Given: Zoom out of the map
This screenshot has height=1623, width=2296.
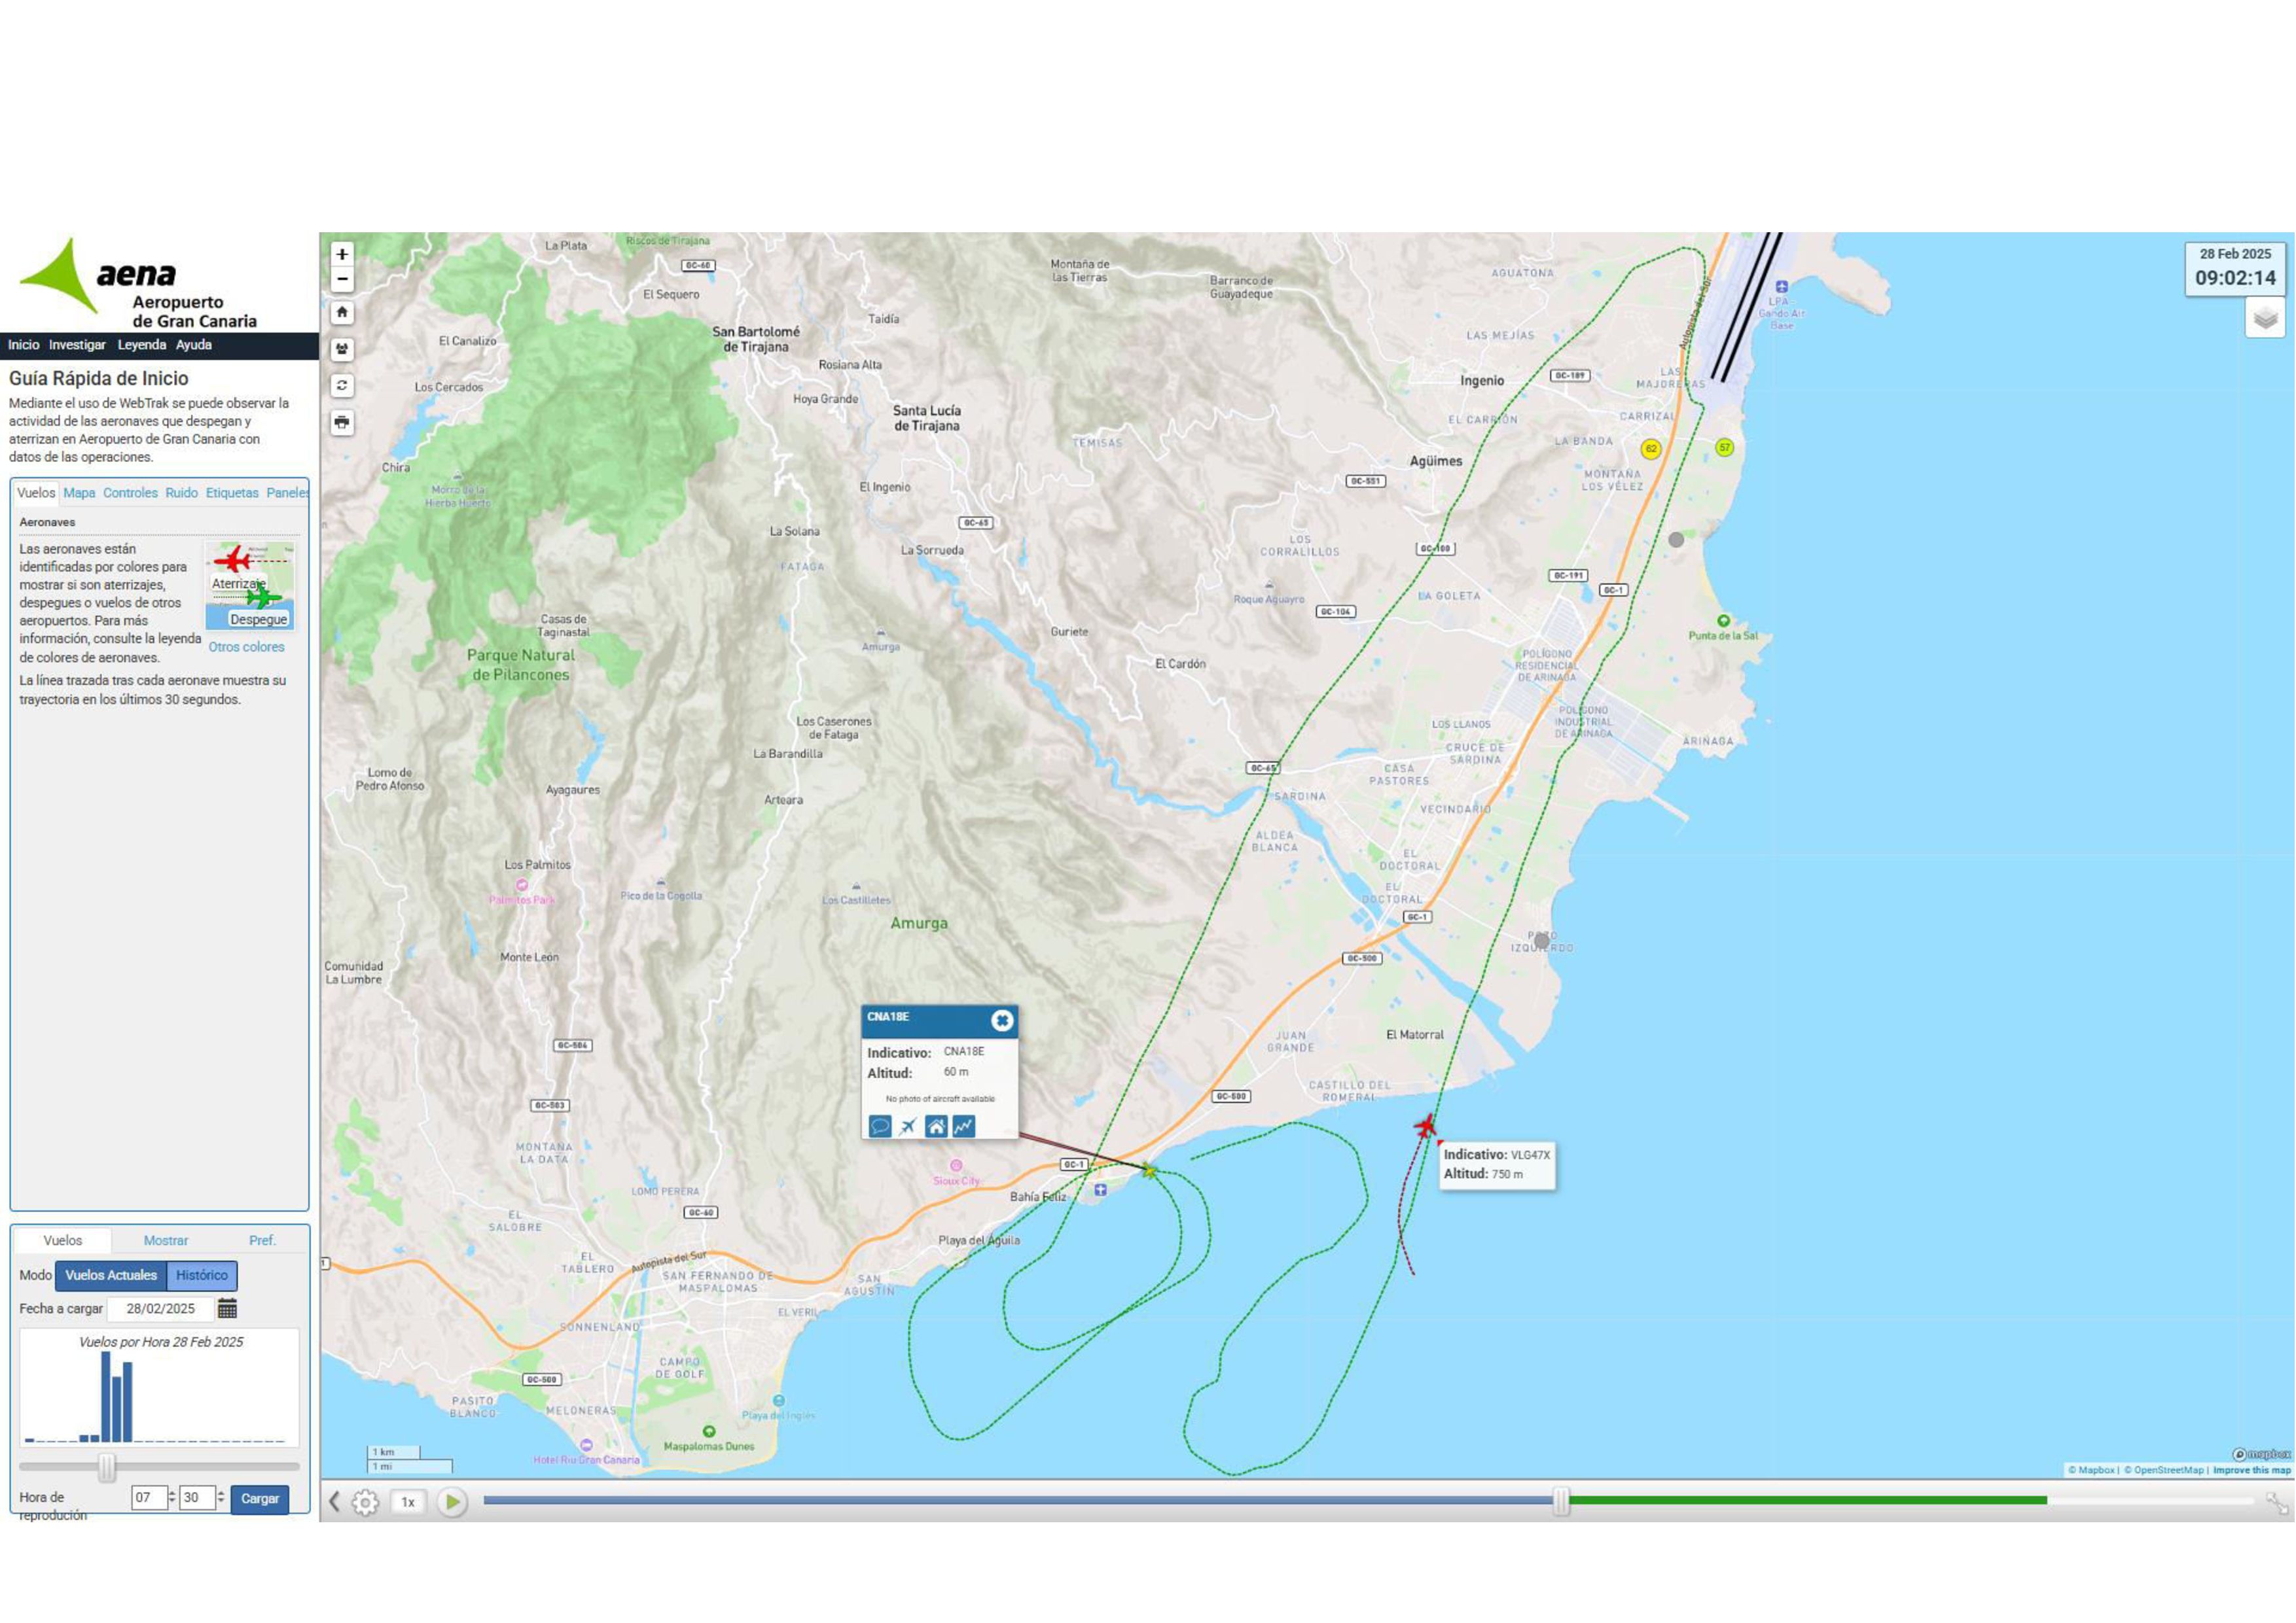Looking at the screenshot, I should click(342, 280).
